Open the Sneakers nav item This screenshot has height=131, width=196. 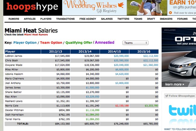click(166, 19)
